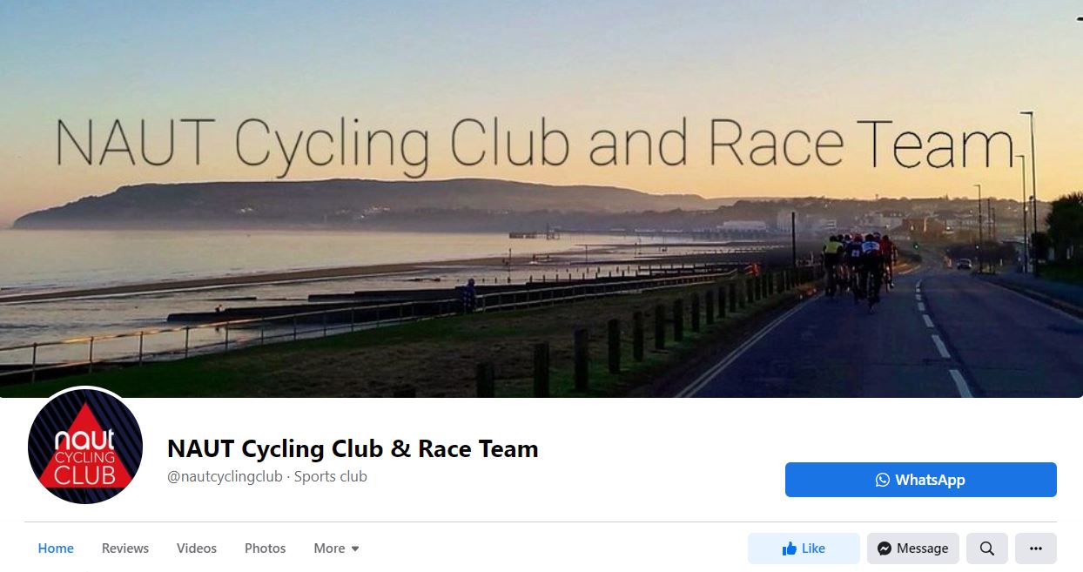This screenshot has width=1083, height=572.
Task: Like the NAUT Cycling Club page
Action: [804, 548]
